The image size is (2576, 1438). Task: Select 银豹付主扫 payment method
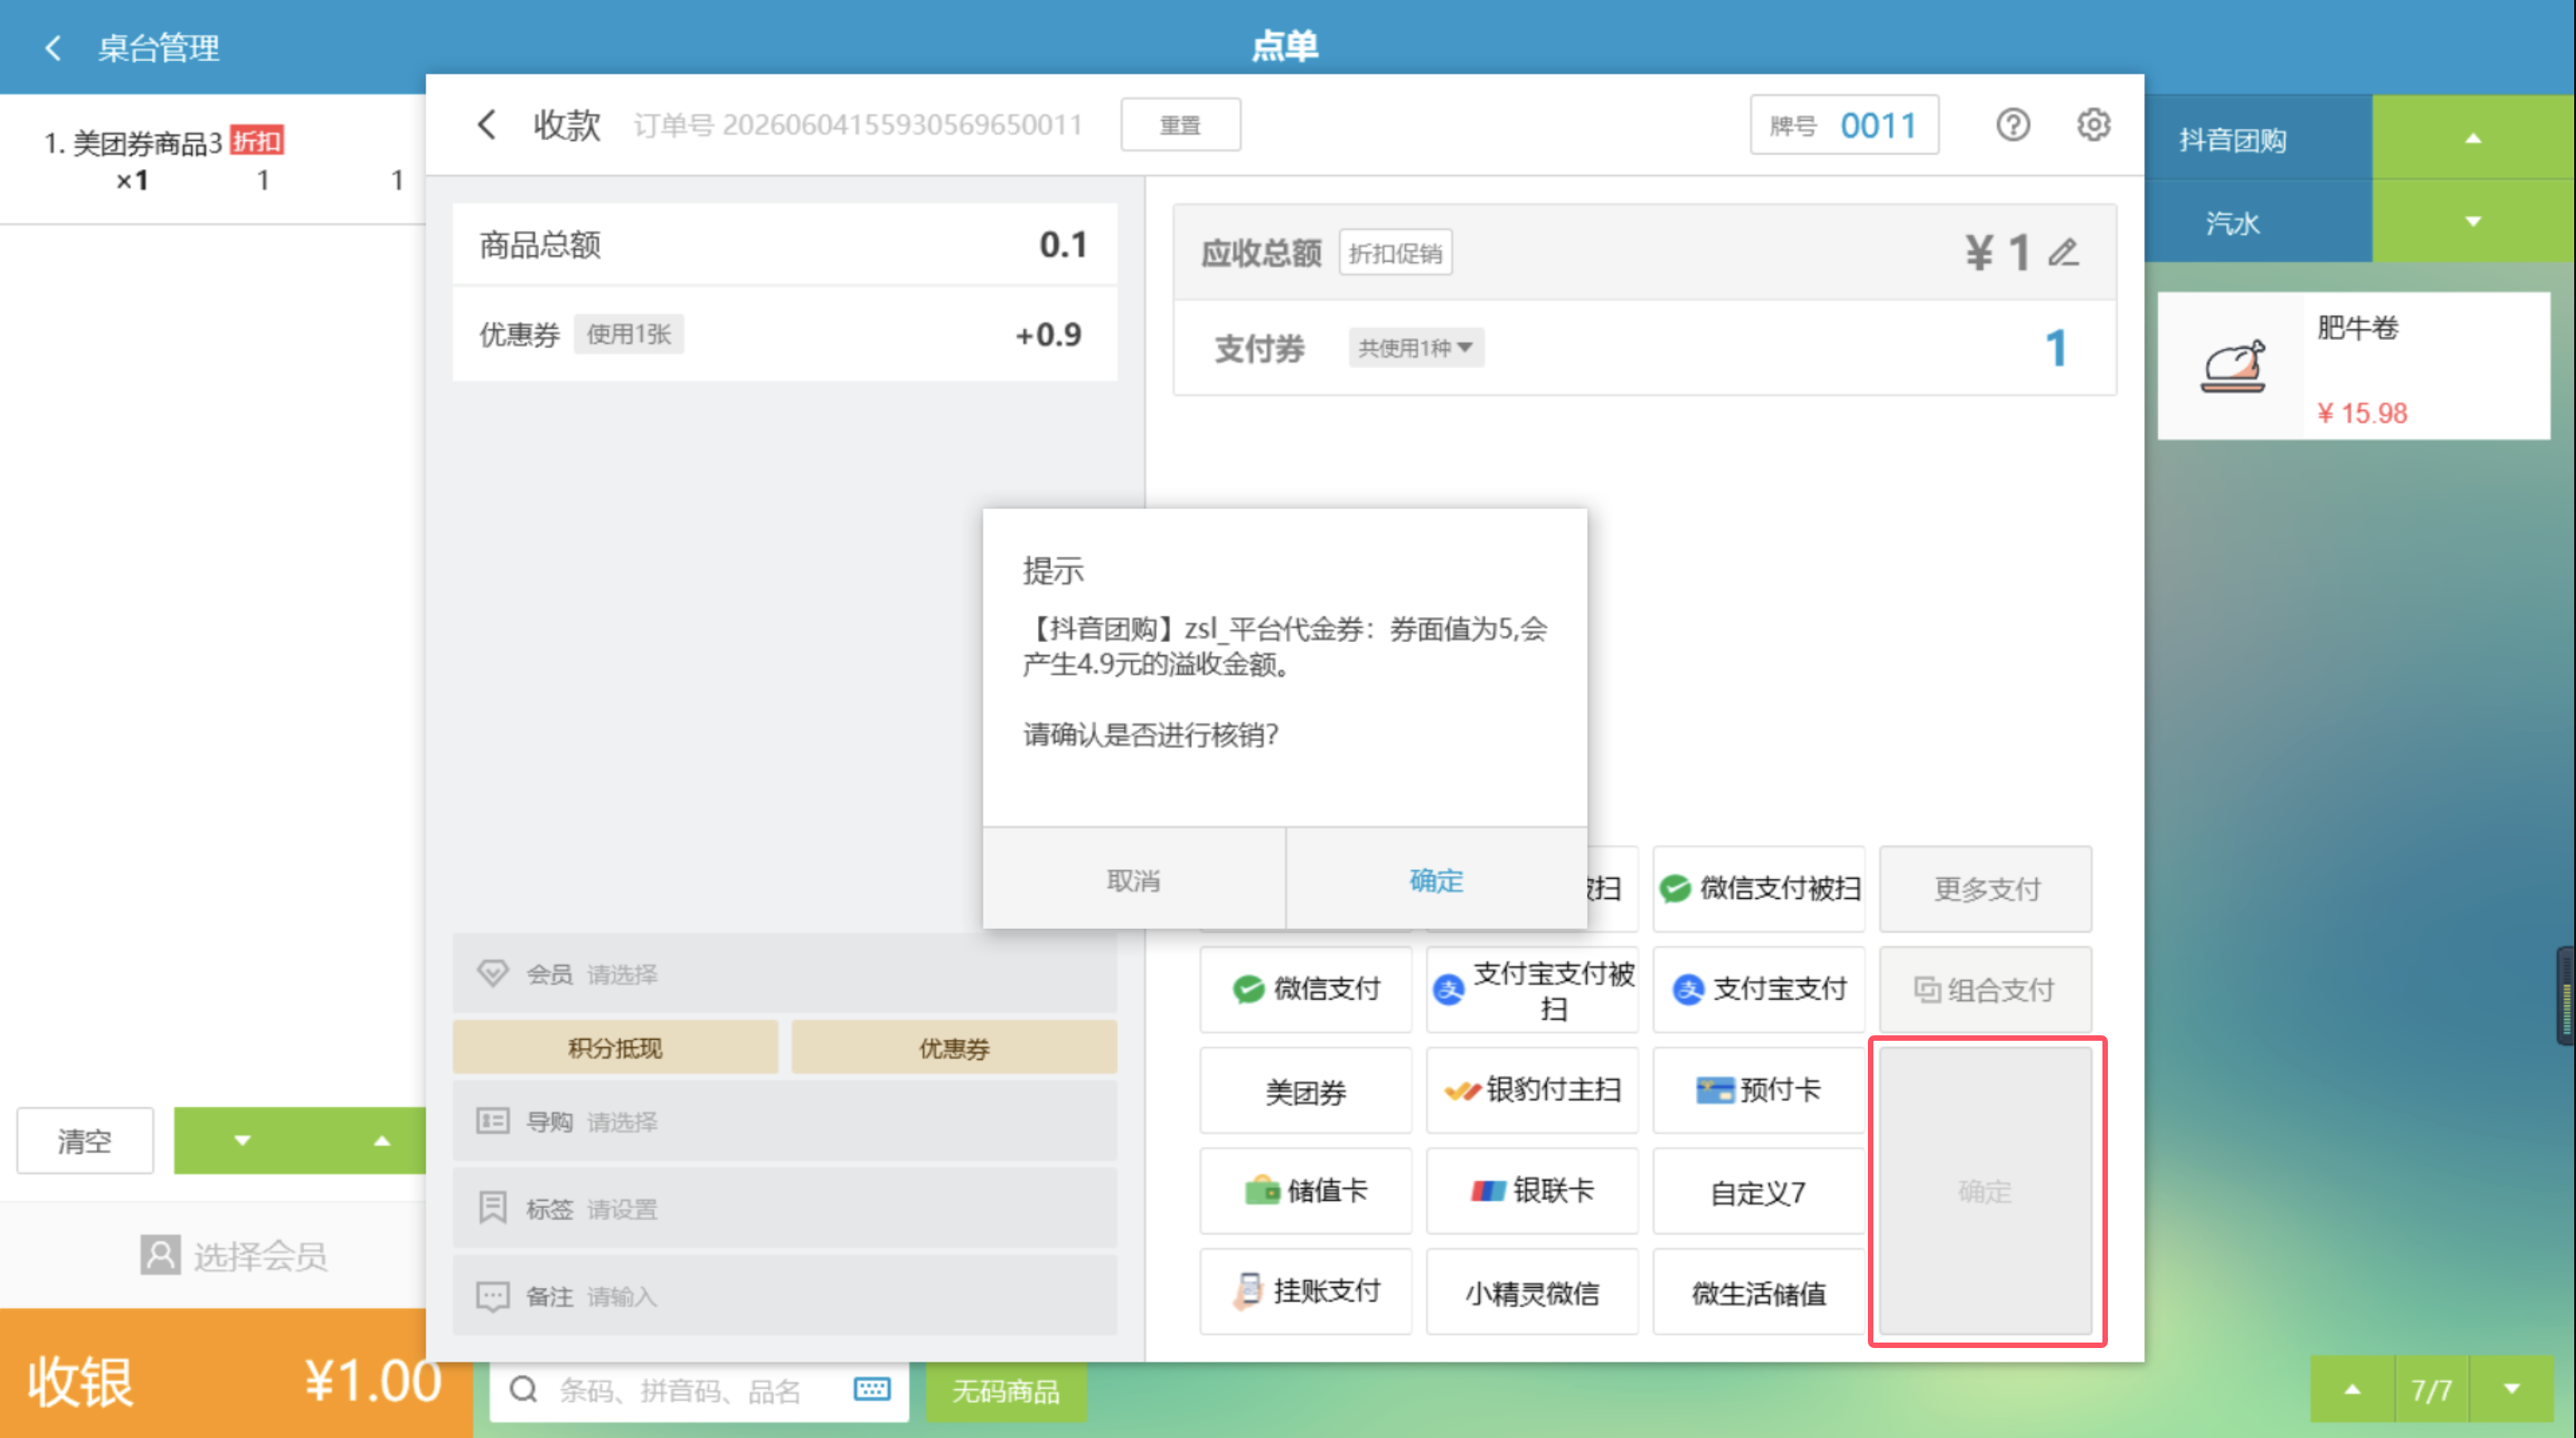(1532, 1090)
